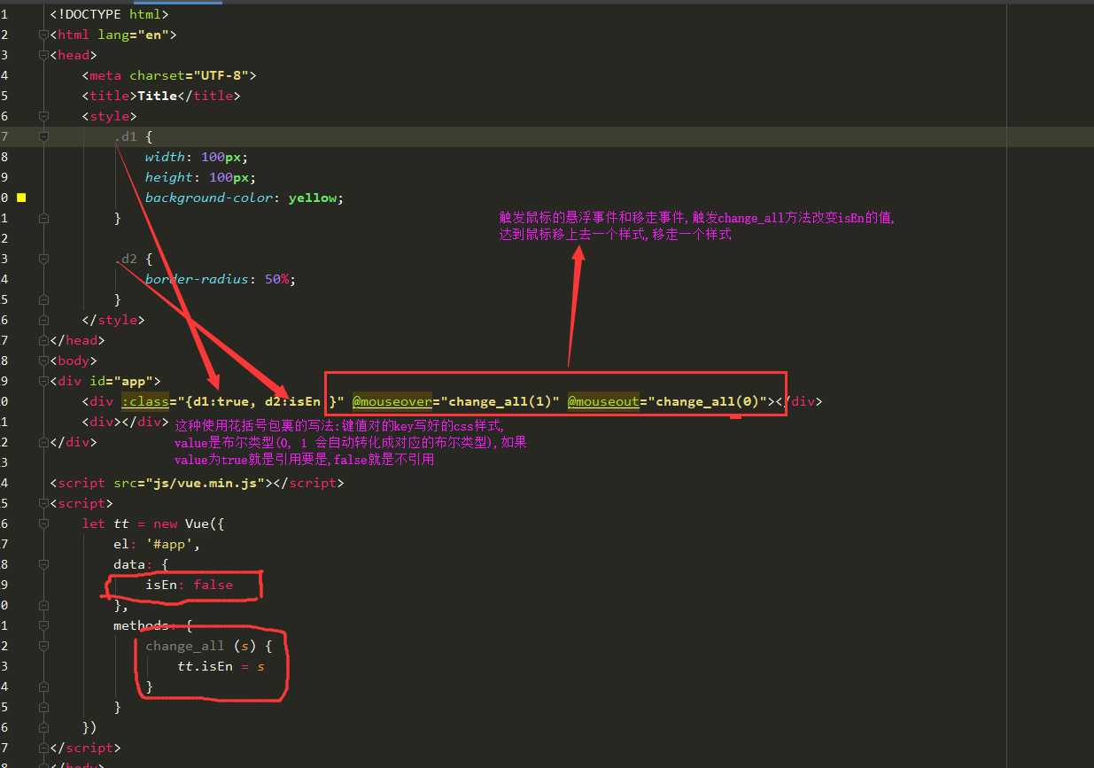The image size is (1094, 768).
Task: Collapse the body tag fold marker
Action: pyautogui.click(x=43, y=361)
